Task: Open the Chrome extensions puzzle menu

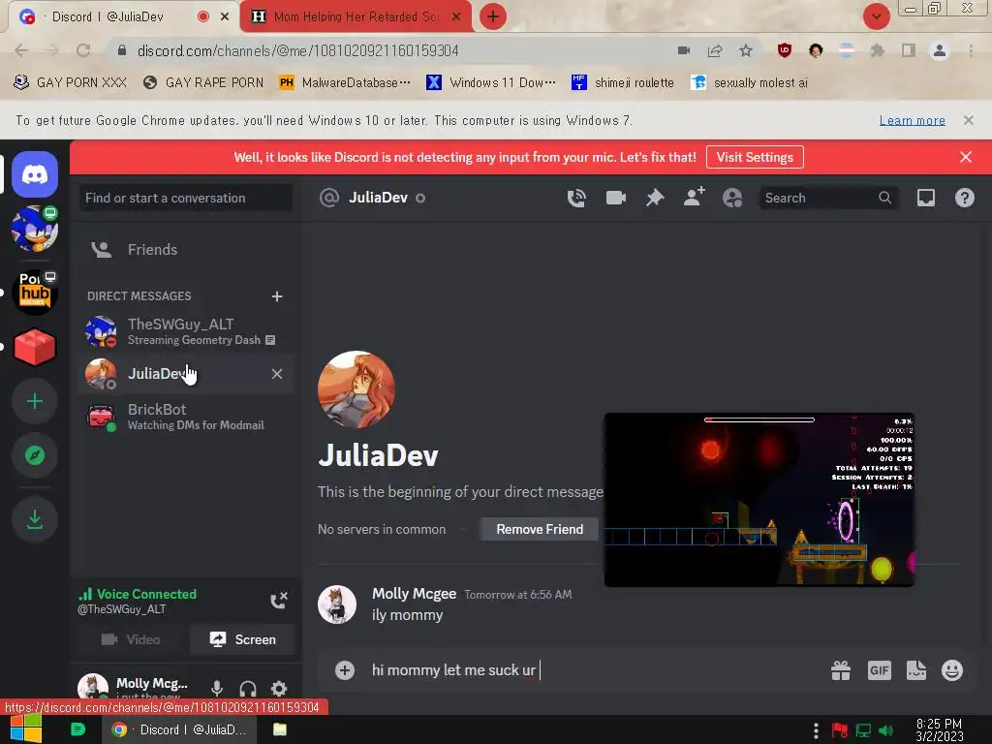Action: click(878, 50)
